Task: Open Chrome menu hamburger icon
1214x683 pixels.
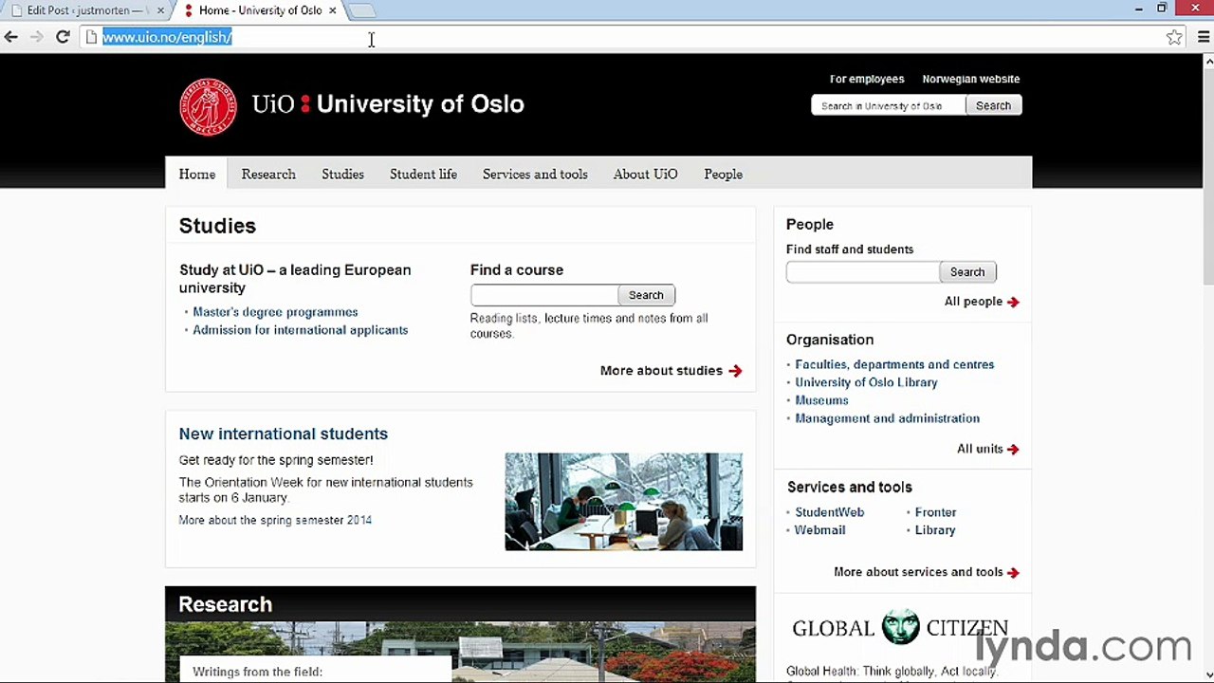Action: 1204,37
